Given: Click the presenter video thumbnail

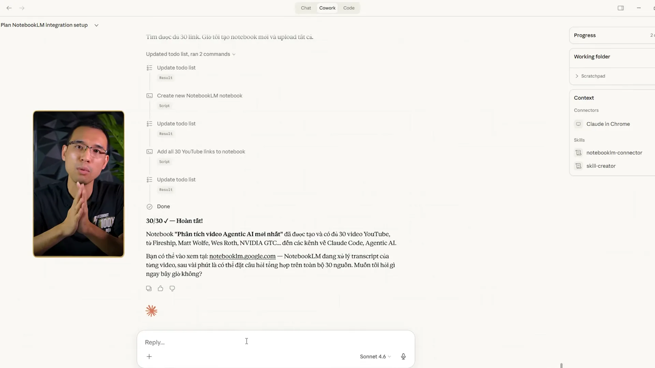Looking at the screenshot, I should pos(78,184).
